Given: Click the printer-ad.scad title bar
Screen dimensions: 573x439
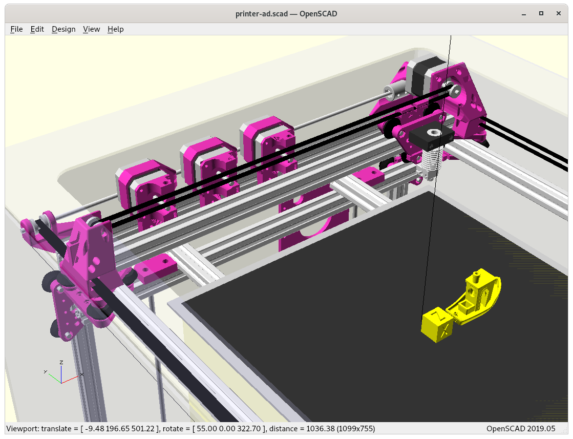Looking at the screenshot, I should (x=286, y=13).
